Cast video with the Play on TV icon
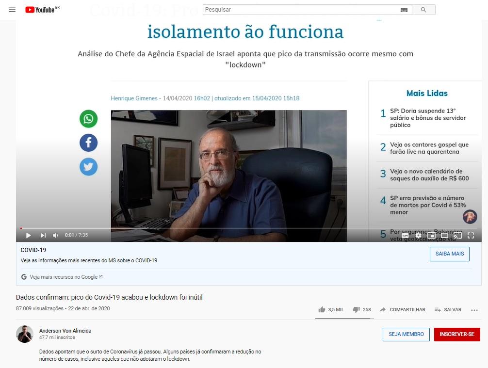The height and width of the screenshot is (368, 488). point(457,236)
